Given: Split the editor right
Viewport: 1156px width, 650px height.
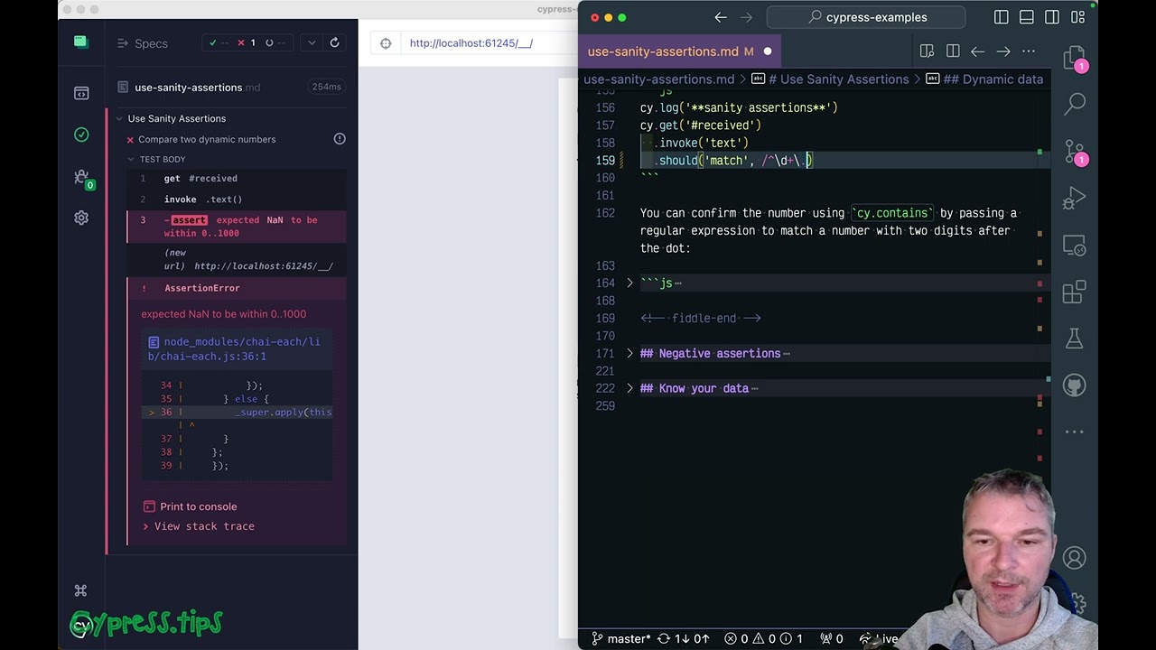Looking at the screenshot, I should (953, 51).
